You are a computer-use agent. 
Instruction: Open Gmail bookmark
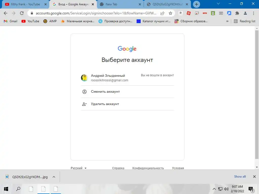(11, 21)
